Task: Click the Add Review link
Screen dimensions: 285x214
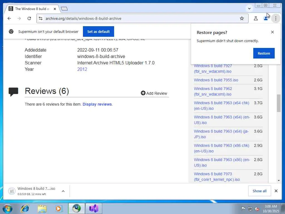Action: [154, 93]
